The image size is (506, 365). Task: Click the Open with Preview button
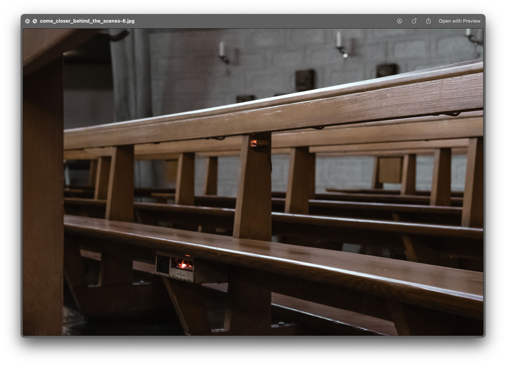click(459, 21)
